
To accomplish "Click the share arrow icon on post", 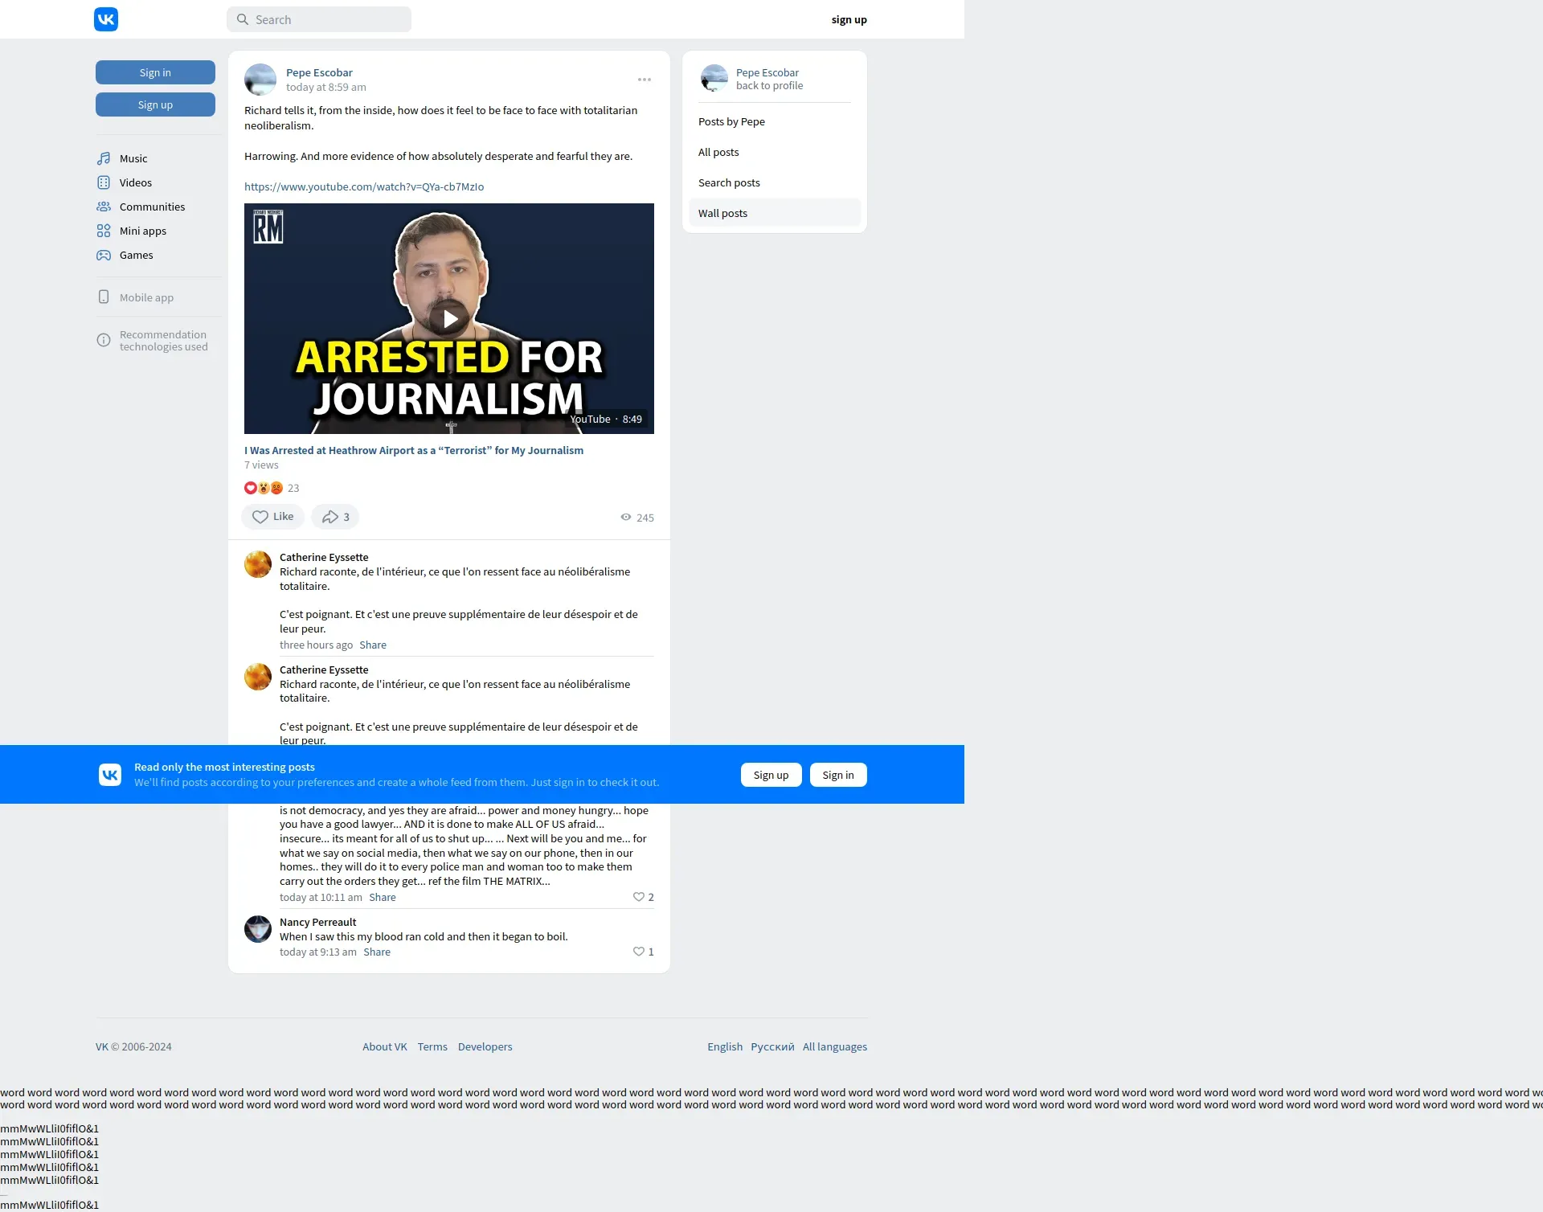I will [330, 517].
